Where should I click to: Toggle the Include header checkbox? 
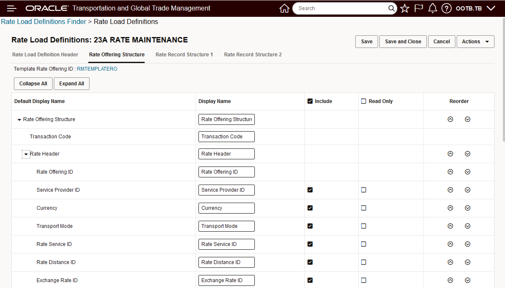[x=310, y=101]
